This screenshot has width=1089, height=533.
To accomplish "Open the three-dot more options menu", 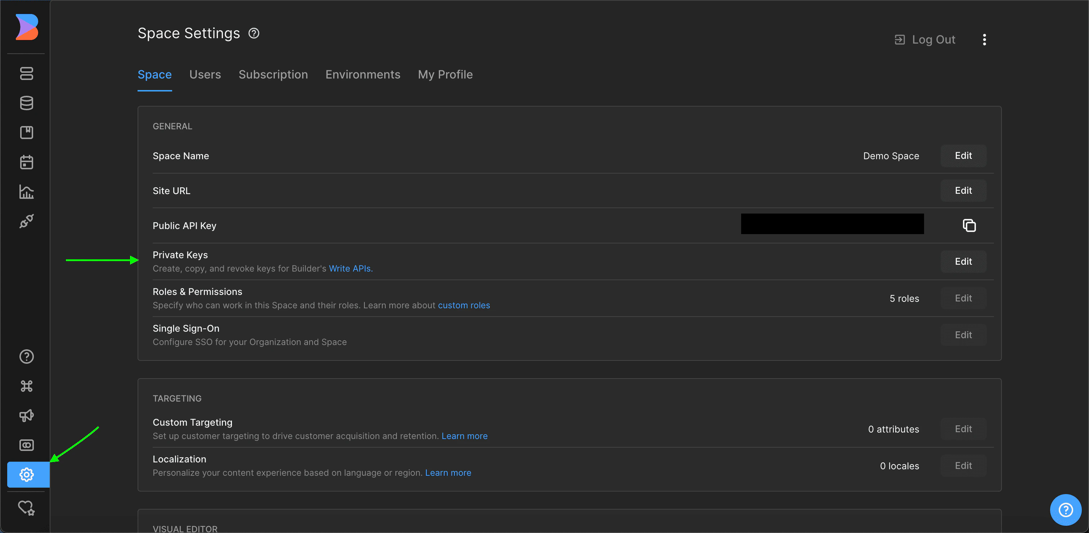I will tap(985, 40).
